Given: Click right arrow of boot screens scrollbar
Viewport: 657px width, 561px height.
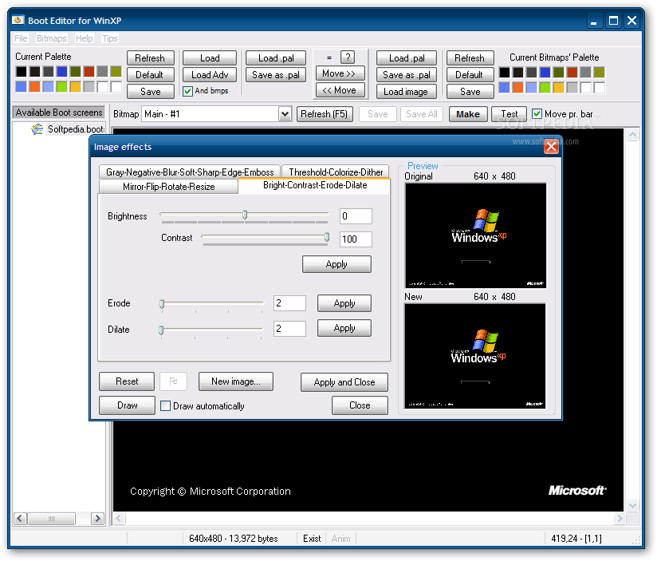Looking at the screenshot, I should point(97,518).
